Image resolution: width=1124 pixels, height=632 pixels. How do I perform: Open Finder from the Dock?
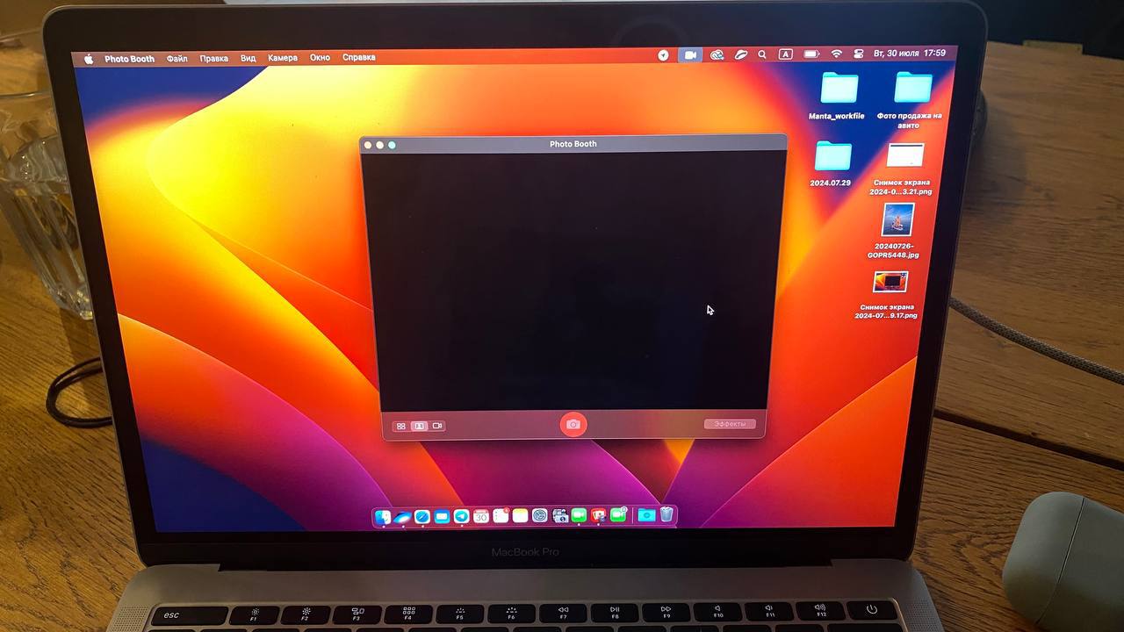tap(383, 516)
